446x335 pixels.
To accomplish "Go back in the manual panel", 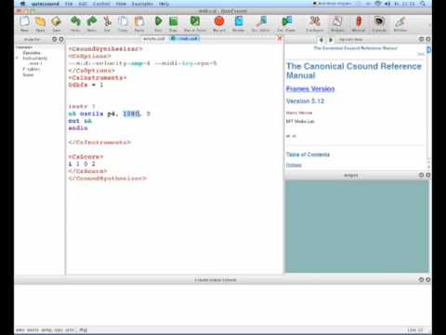I will [x=321, y=40].
